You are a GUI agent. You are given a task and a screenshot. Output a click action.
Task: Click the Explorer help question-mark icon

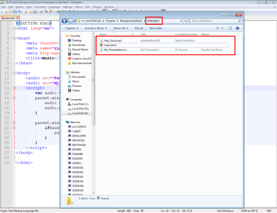(x=238, y=28)
